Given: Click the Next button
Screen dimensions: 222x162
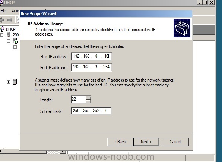Looking at the screenshot, I should coord(146,142).
